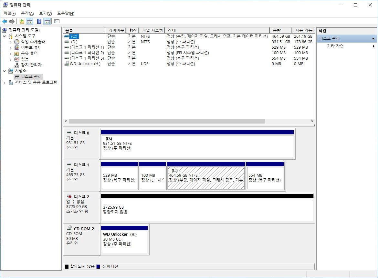Screen dimensions: 378x278
Task: Sort by the 용량 column header
Action: pyautogui.click(x=281, y=30)
